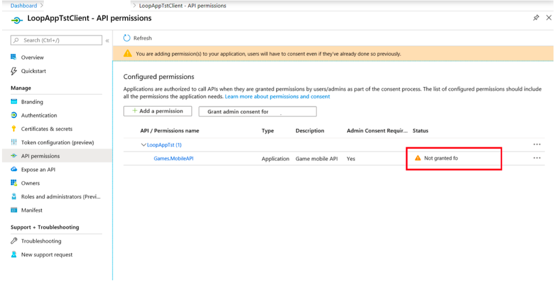Click the Admin Consent Required column header

[378, 131]
